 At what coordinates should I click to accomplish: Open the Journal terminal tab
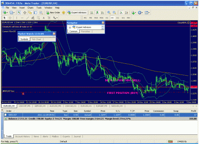coord(77,136)
